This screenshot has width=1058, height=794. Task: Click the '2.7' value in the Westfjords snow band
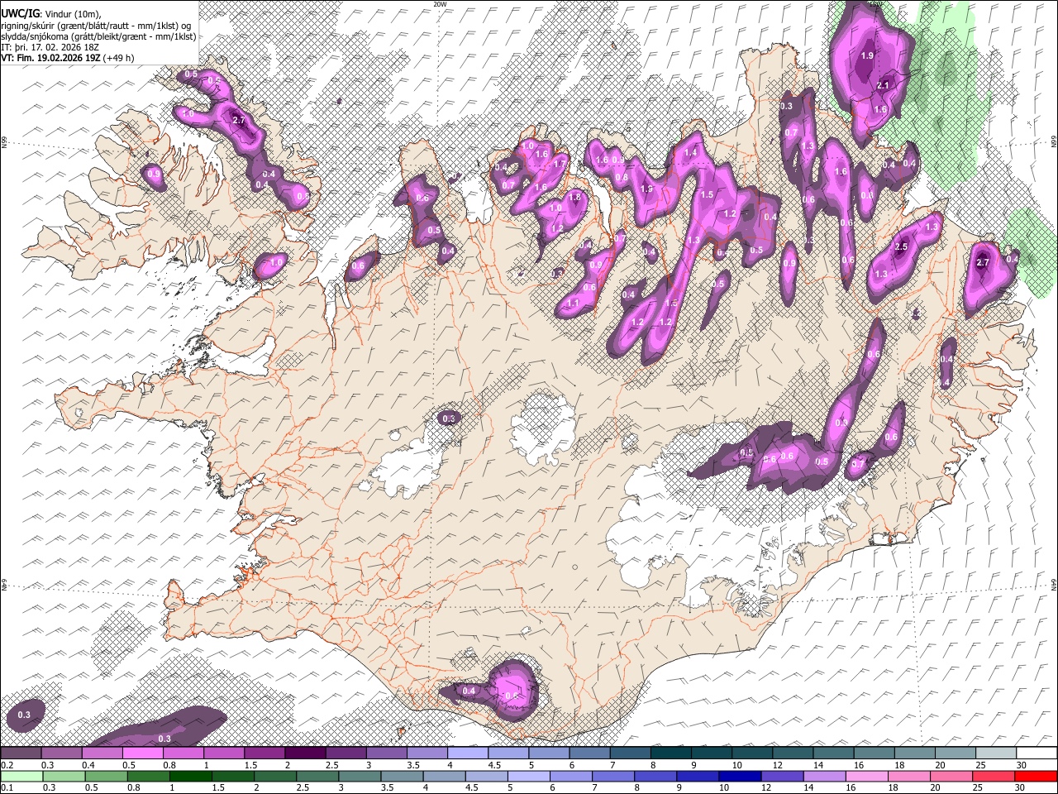[240, 121]
